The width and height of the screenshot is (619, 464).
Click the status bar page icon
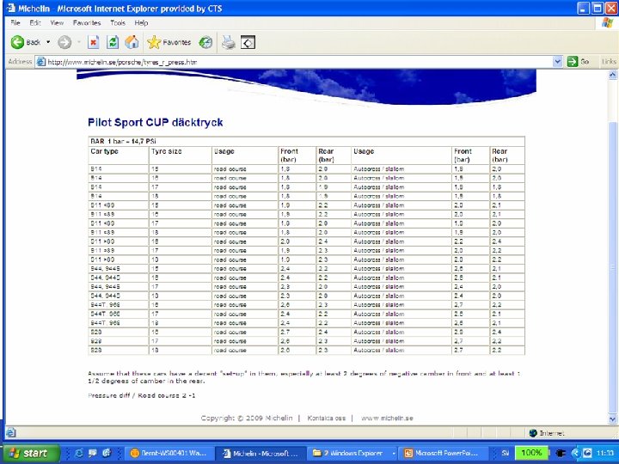(x=11, y=433)
